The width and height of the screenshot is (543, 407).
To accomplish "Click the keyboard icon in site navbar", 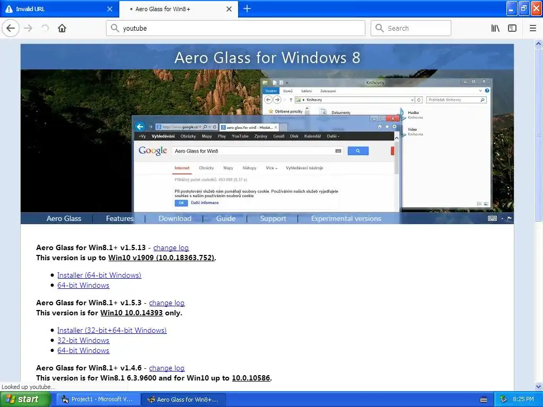I will [492, 218].
